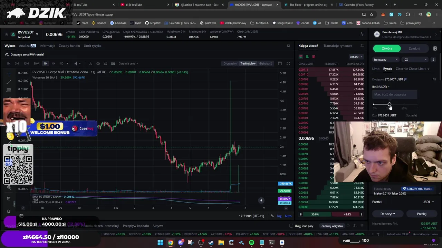
Task: Open the Izolowany margin mode dropdown
Action: click(386, 60)
